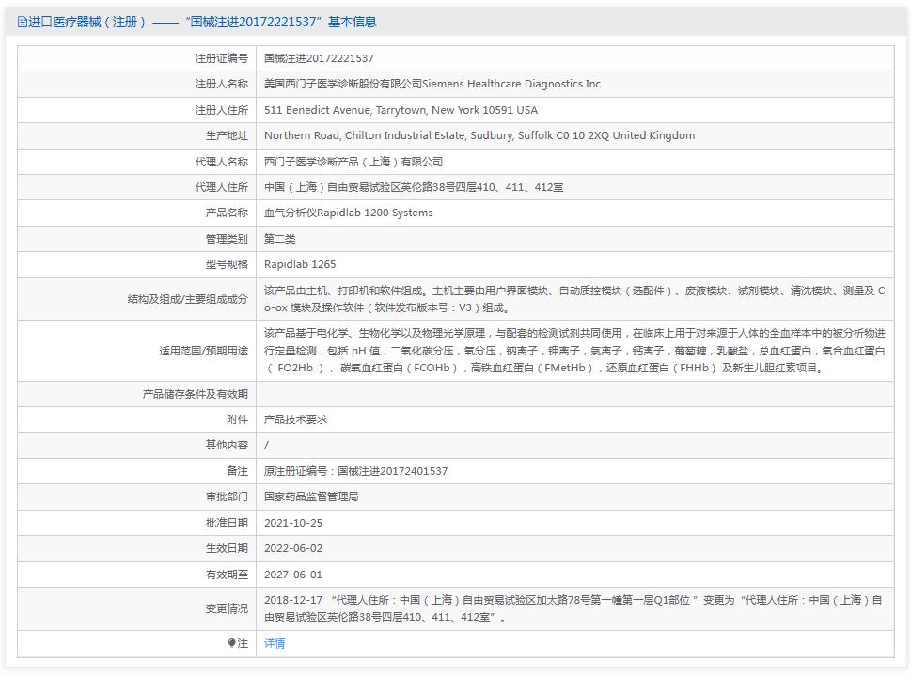The width and height of the screenshot is (911, 677).
Task: Select the 产品技术要求 value
Action: (295, 419)
